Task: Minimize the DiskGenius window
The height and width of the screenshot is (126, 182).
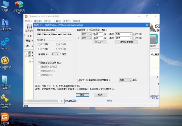Action: click(139, 16)
